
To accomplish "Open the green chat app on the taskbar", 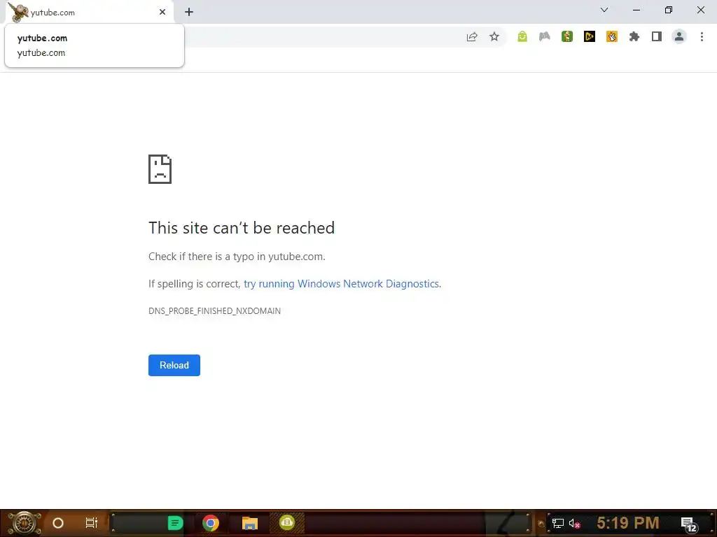I will tap(175, 523).
